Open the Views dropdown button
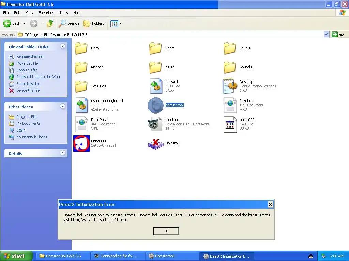349x261 pixels. point(116,23)
